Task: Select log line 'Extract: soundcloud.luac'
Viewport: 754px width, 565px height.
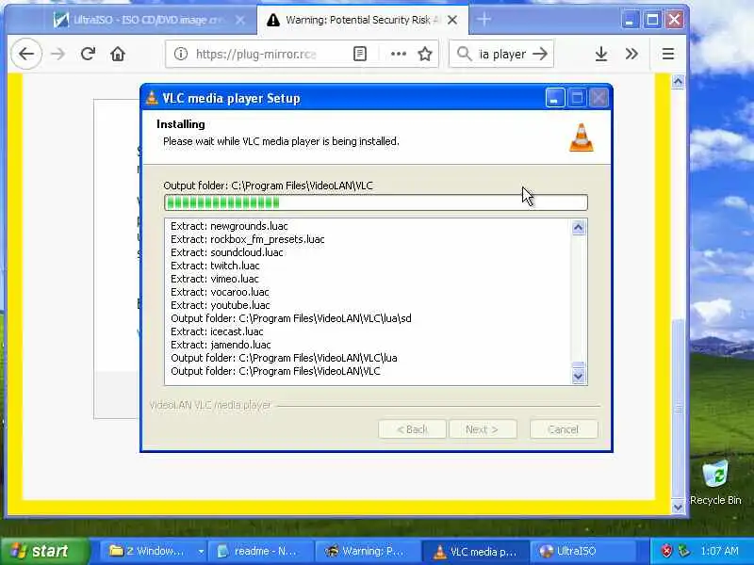Action: pyautogui.click(x=227, y=252)
